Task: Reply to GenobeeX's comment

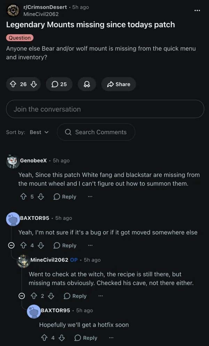Action: [65, 196]
